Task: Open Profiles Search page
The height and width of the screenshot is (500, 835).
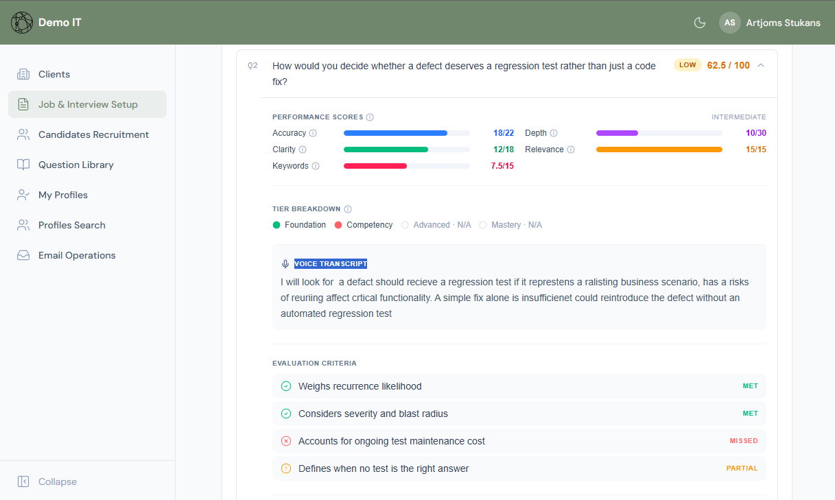Action: 88,225
